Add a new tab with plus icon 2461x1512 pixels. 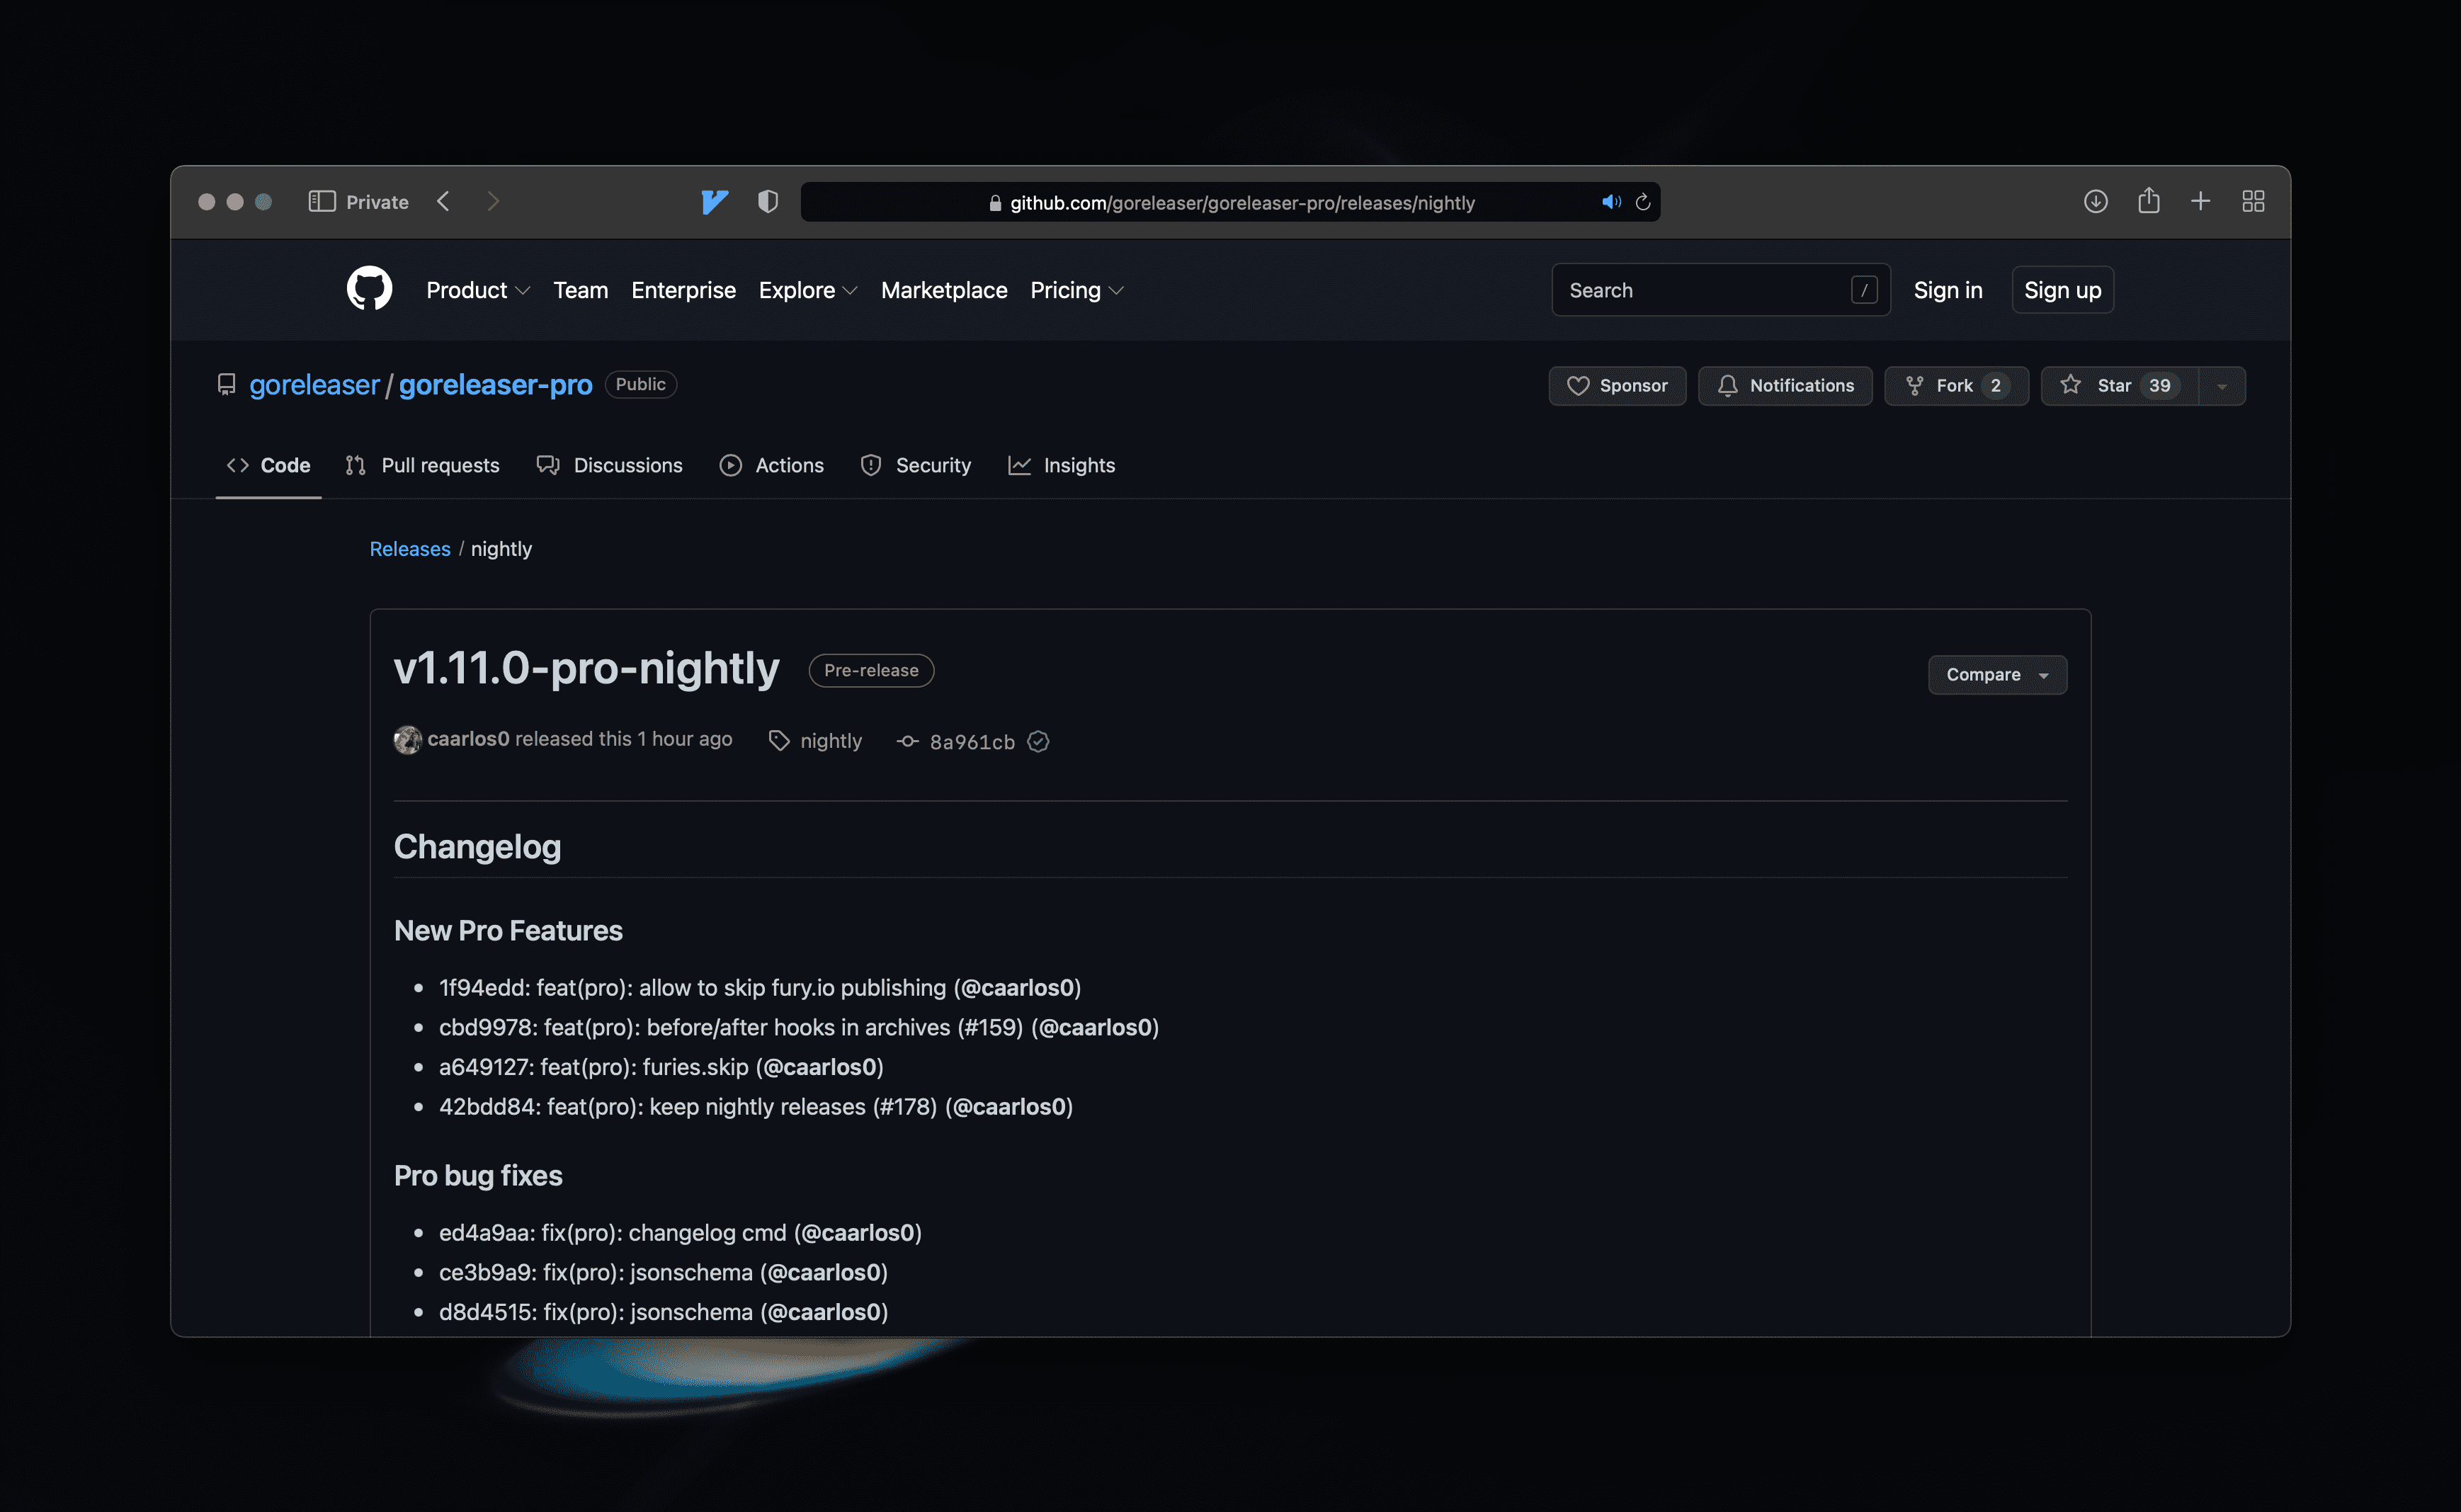tap(2201, 202)
